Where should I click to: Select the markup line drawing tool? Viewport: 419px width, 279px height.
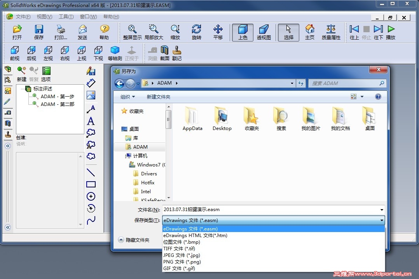pyautogui.click(x=91, y=173)
